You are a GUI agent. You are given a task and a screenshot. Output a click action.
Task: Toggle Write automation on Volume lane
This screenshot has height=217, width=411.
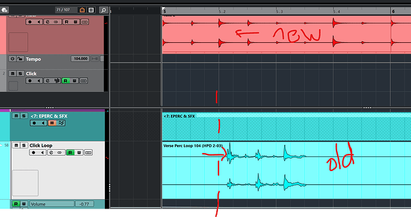coord(24,204)
